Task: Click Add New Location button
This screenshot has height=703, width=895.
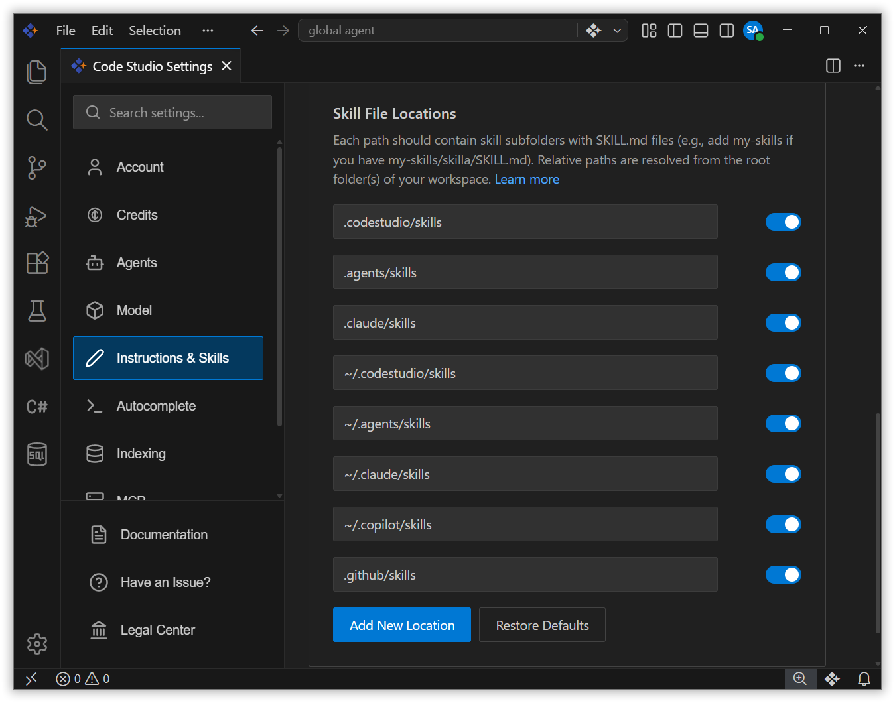Action: coord(402,625)
